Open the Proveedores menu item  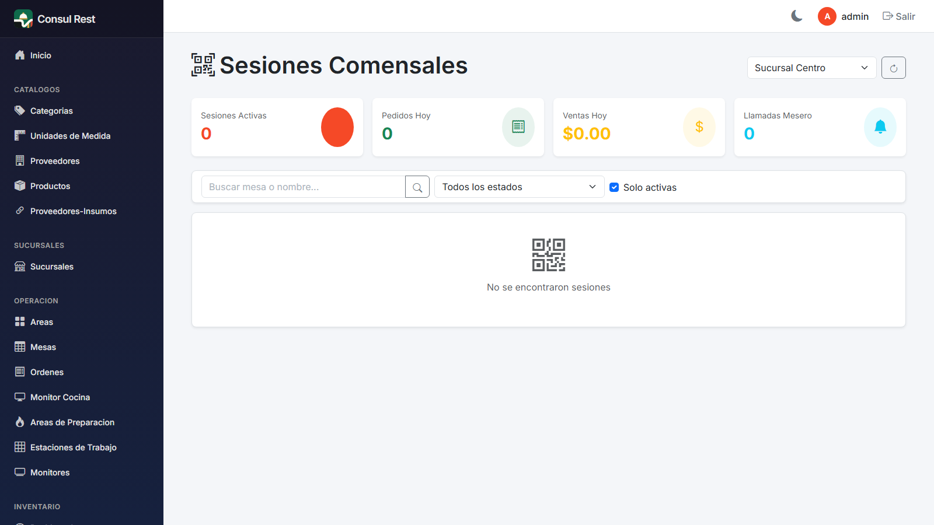[x=82, y=161]
